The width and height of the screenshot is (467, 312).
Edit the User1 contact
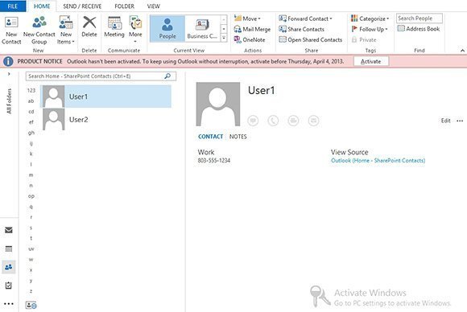(445, 121)
